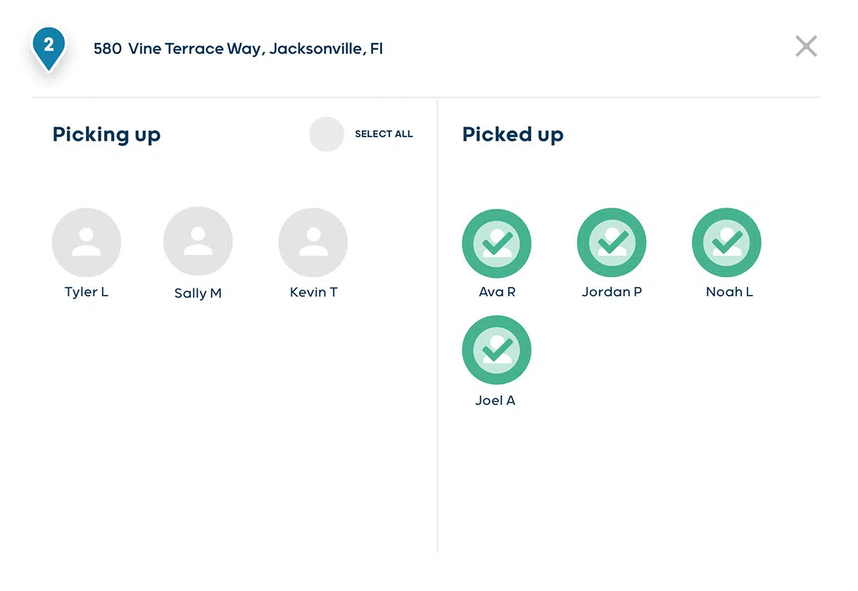Click the Sally M name label
The image size is (858, 591).
[x=198, y=293]
